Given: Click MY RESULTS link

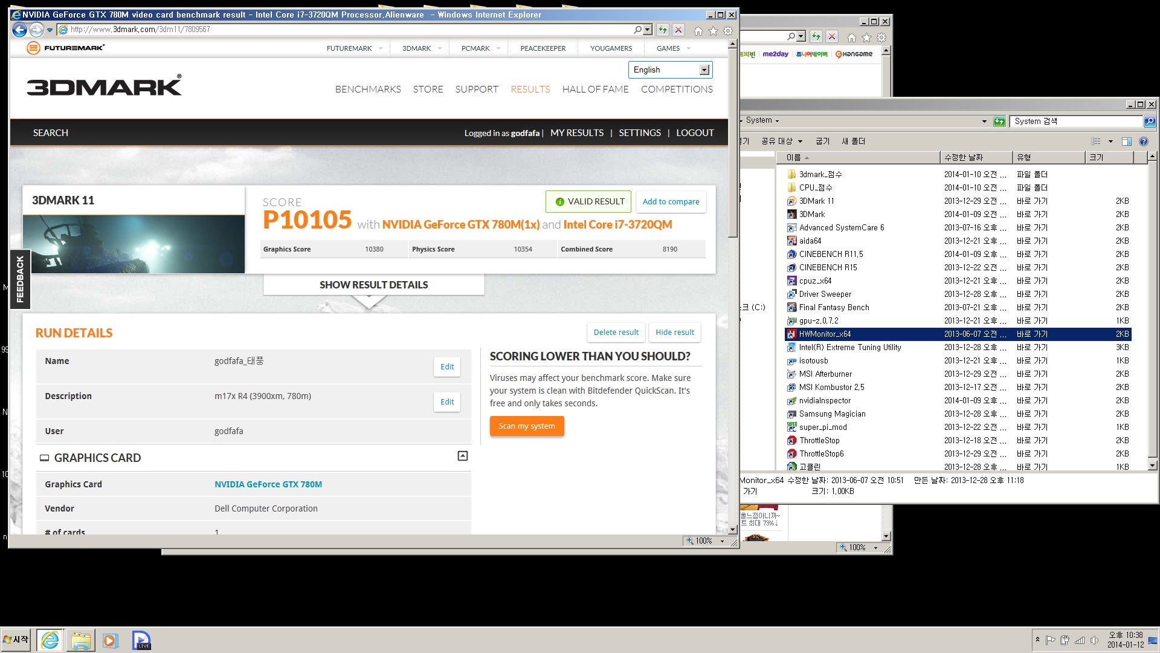Looking at the screenshot, I should (x=577, y=133).
